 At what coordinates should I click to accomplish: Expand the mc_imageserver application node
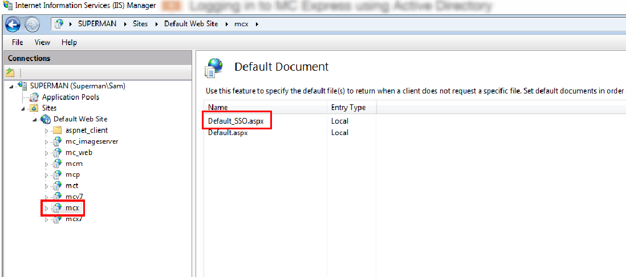click(x=47, y=142)
